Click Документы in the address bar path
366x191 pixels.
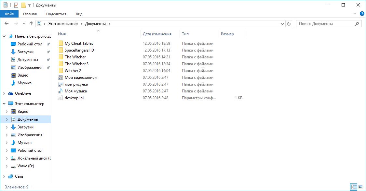point(95,24)
